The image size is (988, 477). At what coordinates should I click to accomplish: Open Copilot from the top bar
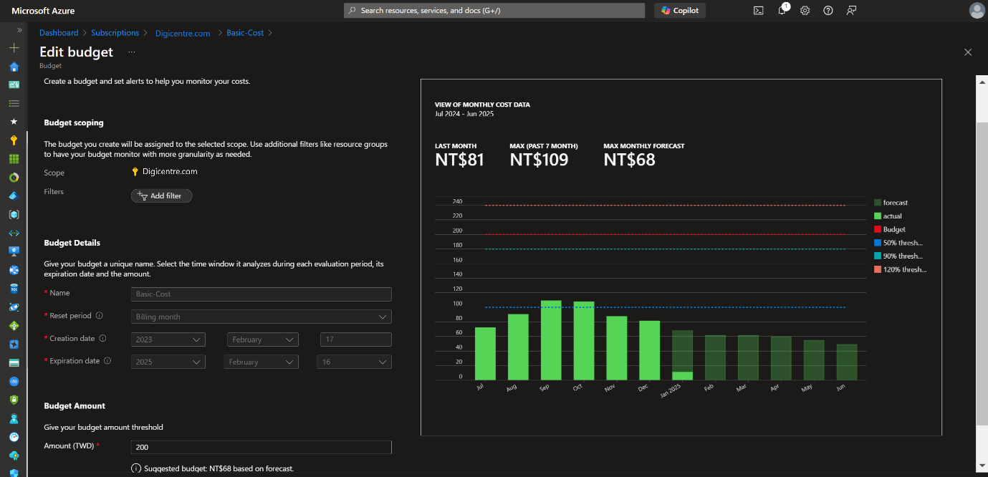point(680,11)
